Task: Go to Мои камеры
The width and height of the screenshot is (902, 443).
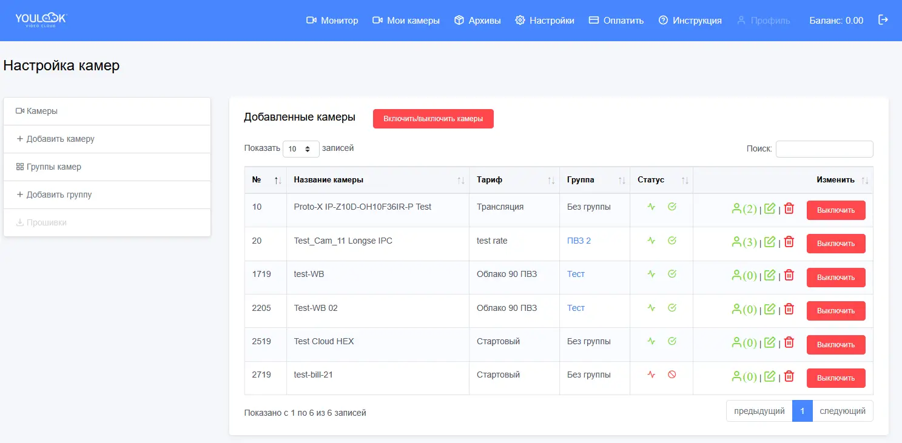Action: tap(406, 21)
